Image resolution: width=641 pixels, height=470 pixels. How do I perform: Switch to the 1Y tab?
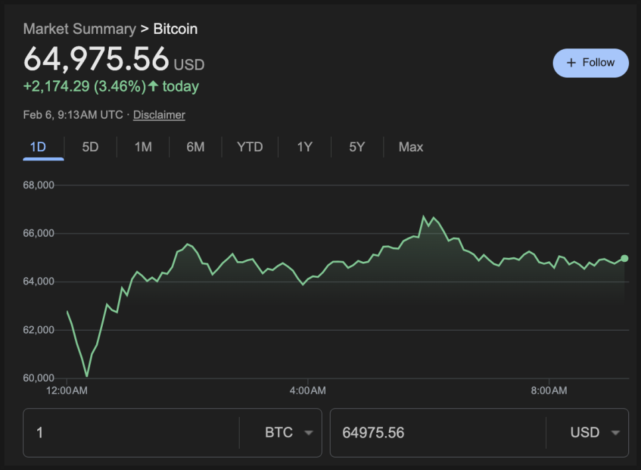305,147
